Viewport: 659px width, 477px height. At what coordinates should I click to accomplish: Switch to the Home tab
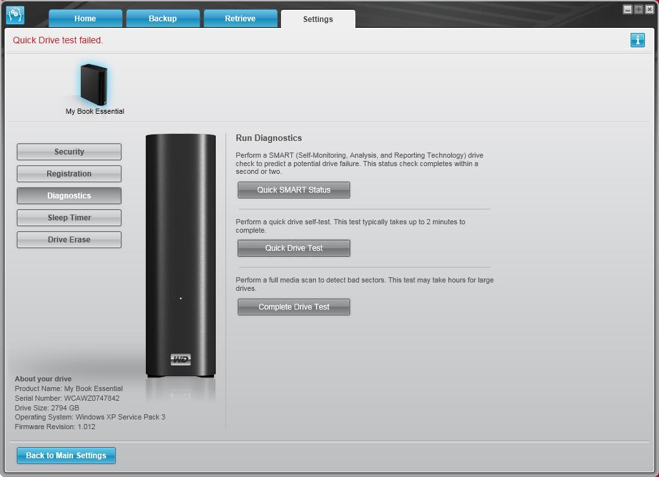(x=85, y=19)
